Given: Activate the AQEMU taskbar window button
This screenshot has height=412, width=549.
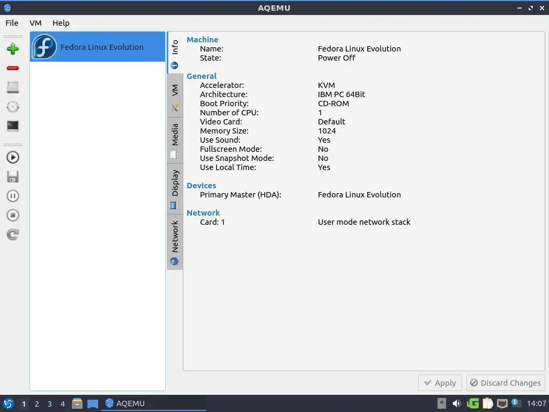Looking at the screenshot, I should click(154, 403).
